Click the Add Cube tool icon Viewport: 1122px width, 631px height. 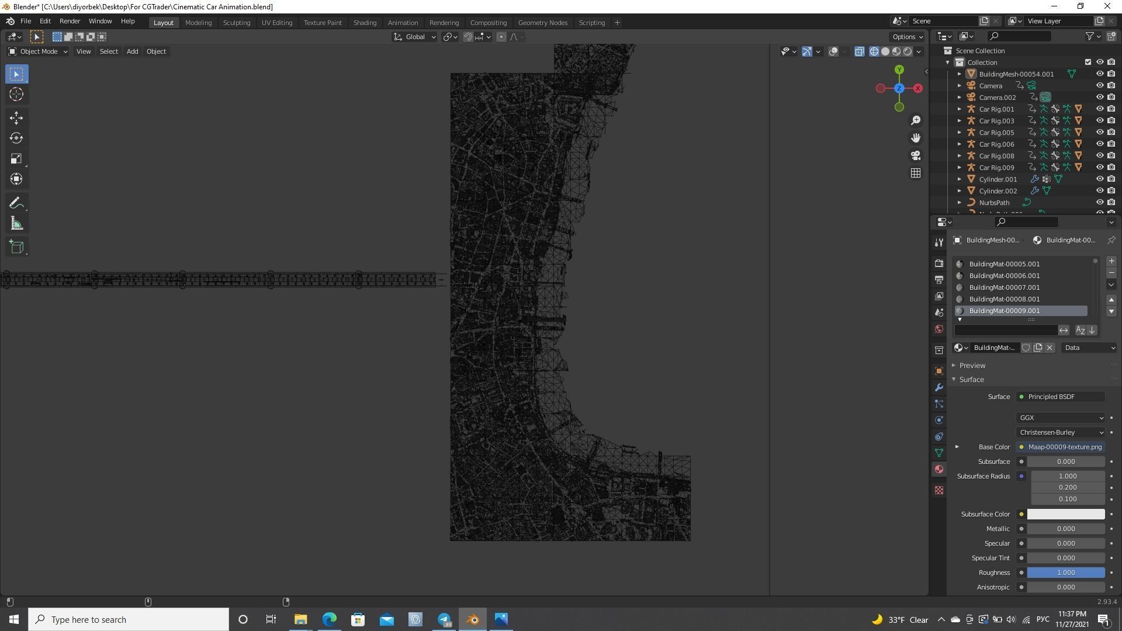16,247
